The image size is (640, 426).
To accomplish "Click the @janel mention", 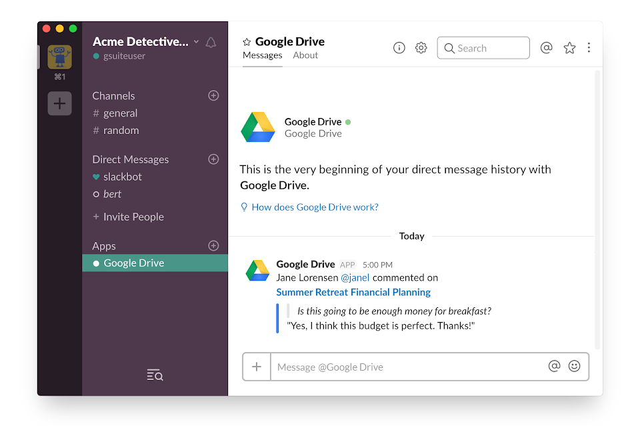I will click(x=355, y=278).
